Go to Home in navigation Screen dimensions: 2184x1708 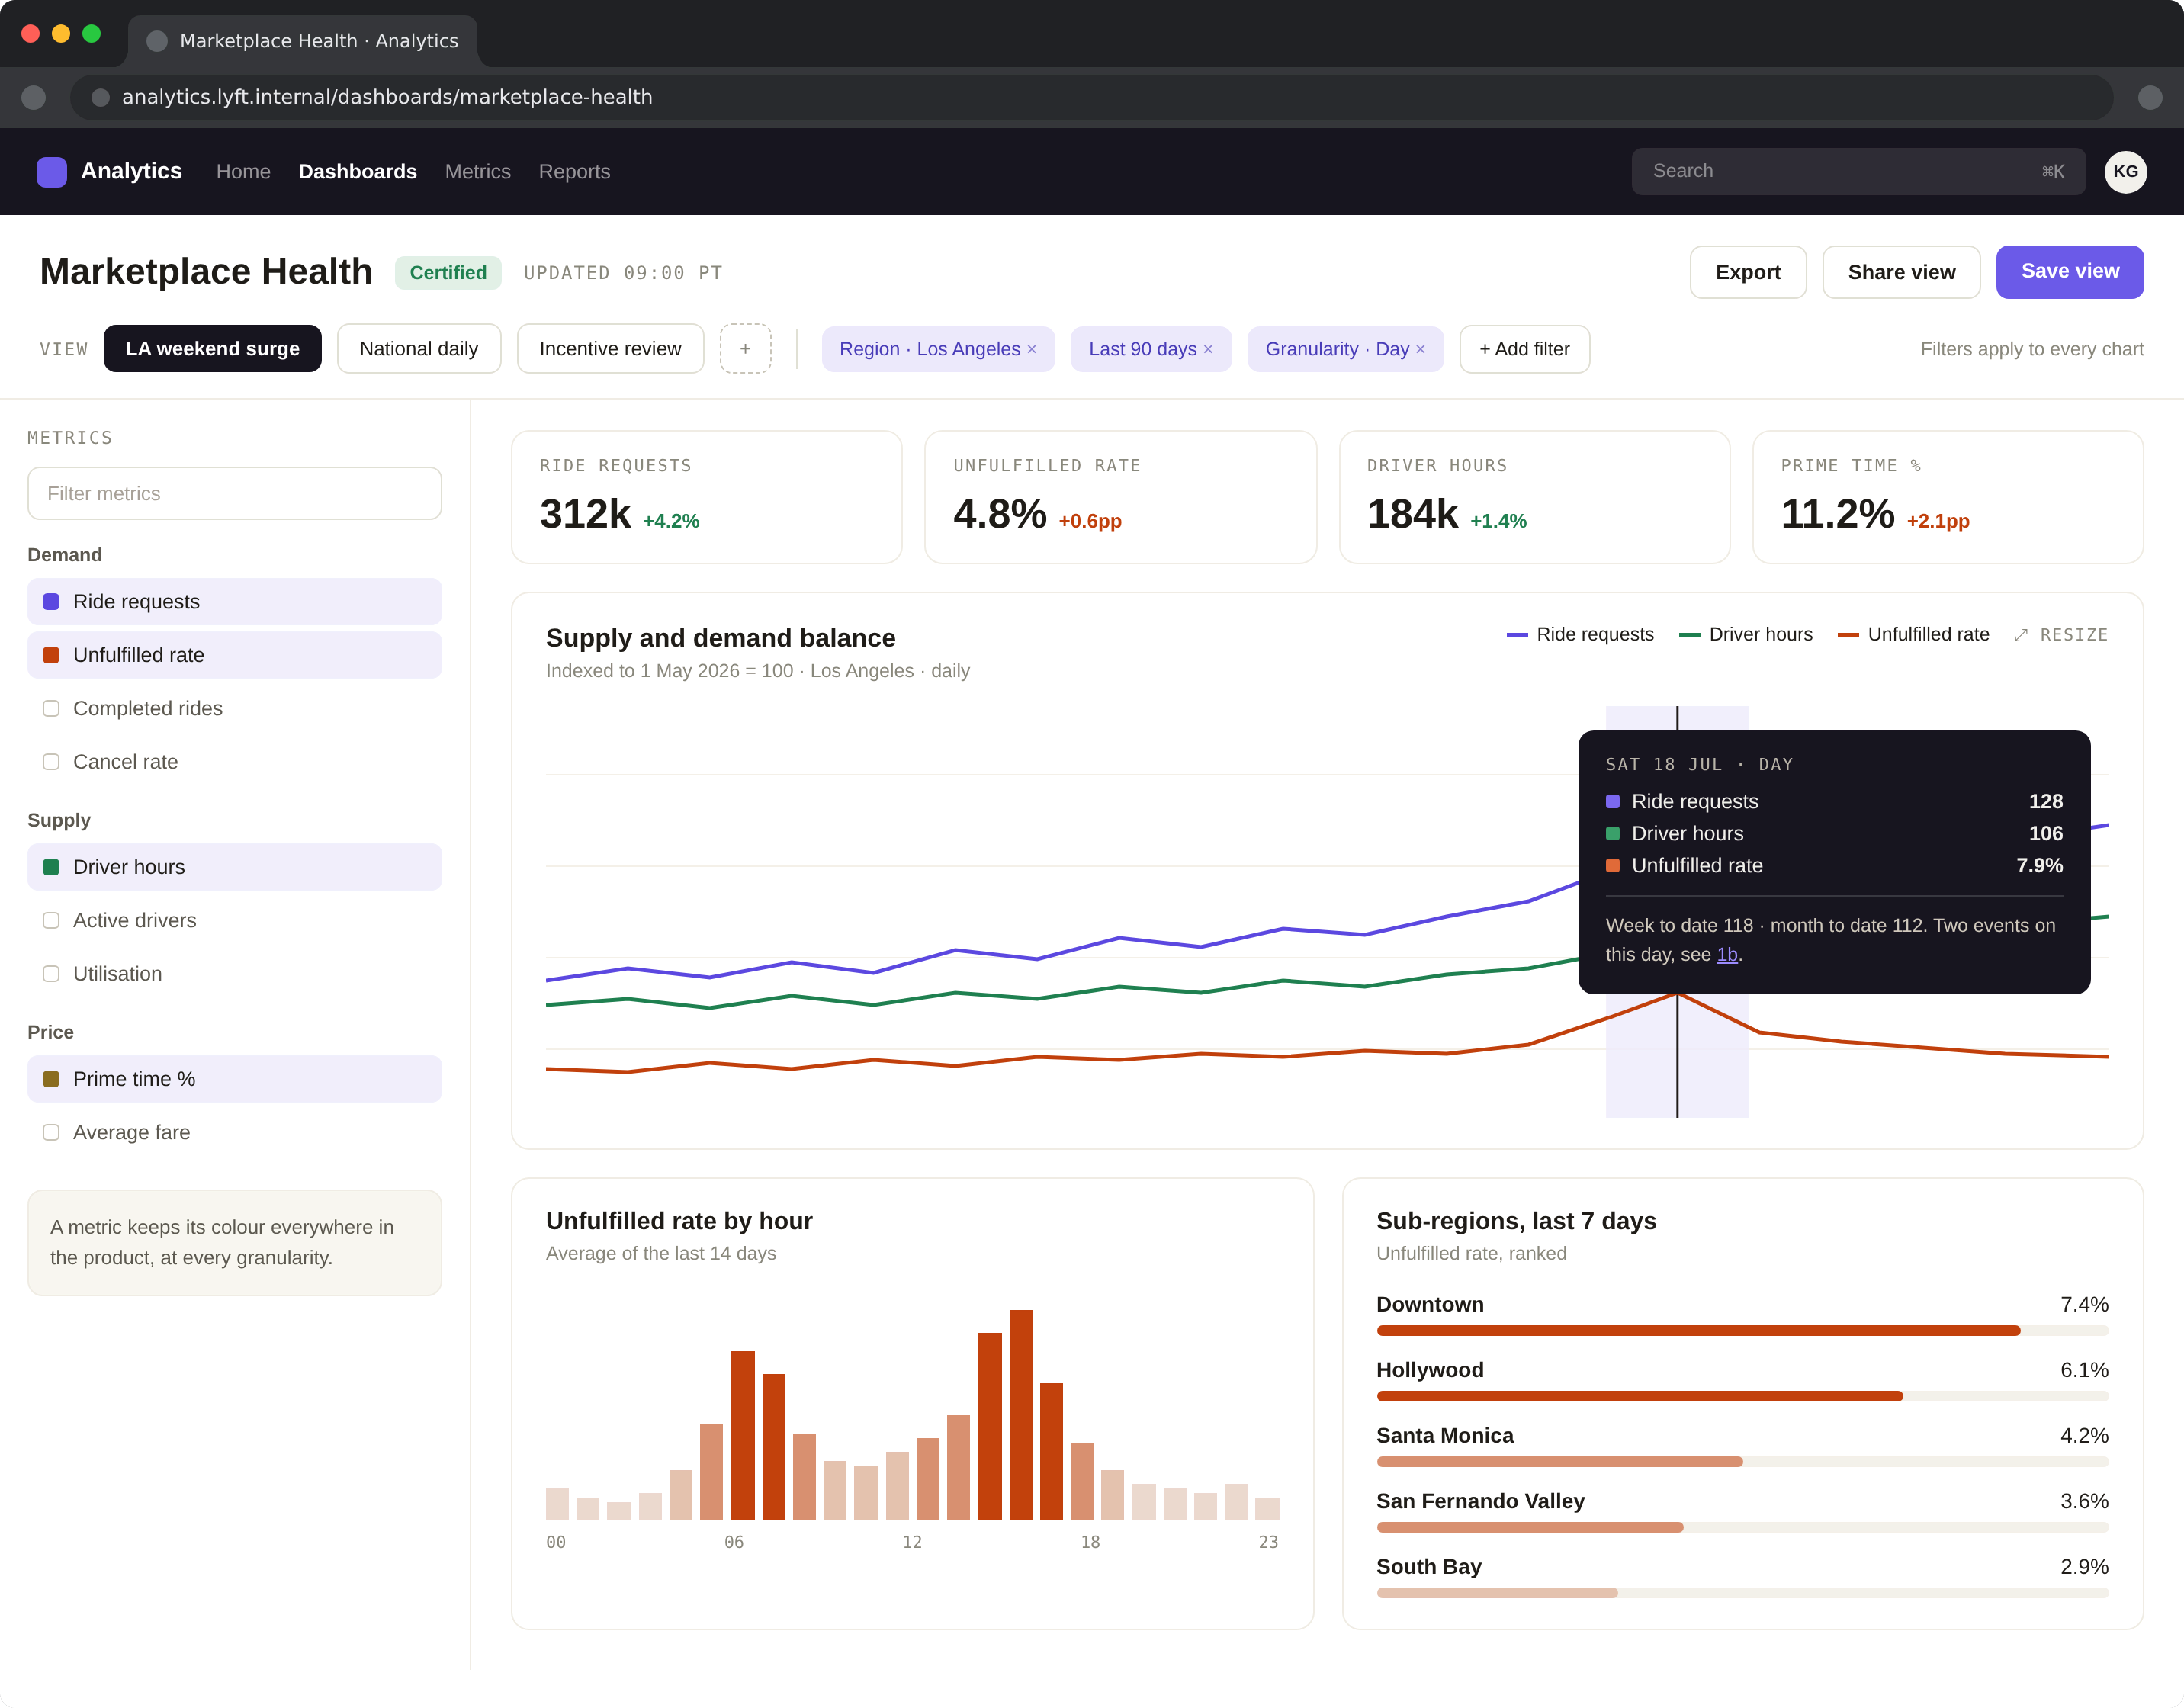click(x=243, y=171)
